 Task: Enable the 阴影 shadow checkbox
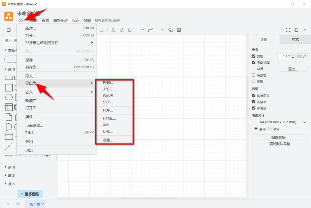point(254,81)
